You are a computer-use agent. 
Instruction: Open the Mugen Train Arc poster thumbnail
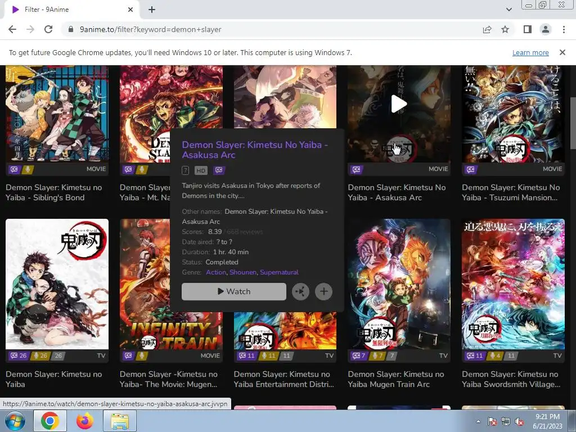click(399, 284)
